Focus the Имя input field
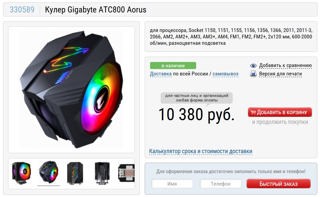The height and width of the screenshot is (197, 320). point(172,184)
